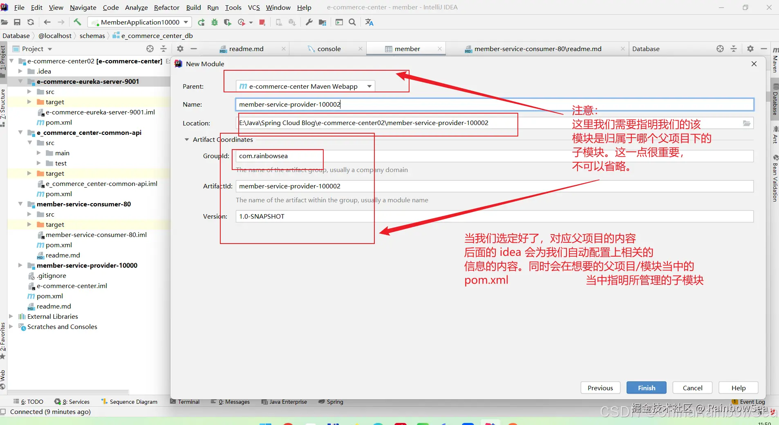Open the Maven side panel
Viewport: 779px width, 425px height.
775,59
